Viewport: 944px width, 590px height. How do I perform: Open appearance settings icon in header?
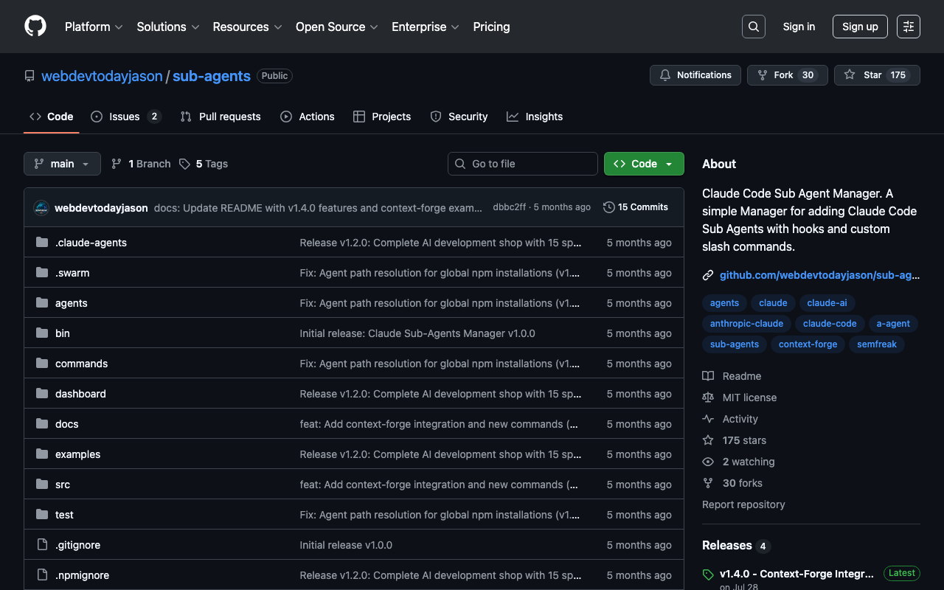coord(909,27)
